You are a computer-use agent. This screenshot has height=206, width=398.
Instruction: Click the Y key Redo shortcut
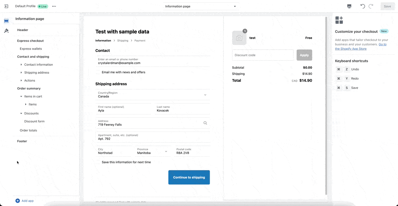click(x=347, y=79)
